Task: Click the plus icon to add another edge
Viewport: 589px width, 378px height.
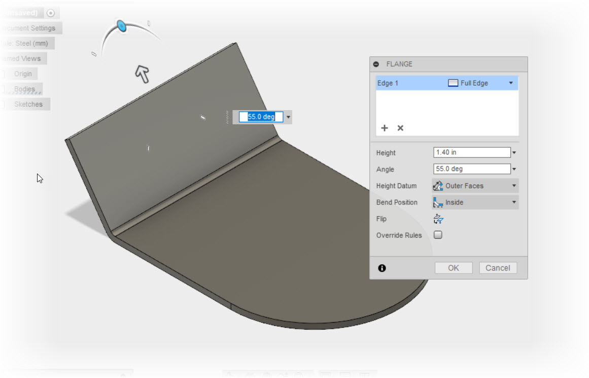Action: (385, 128)
